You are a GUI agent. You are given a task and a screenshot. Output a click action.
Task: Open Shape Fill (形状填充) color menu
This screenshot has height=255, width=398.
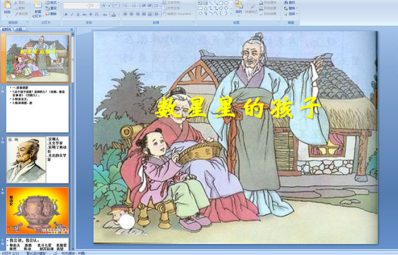tap(269, 2)
